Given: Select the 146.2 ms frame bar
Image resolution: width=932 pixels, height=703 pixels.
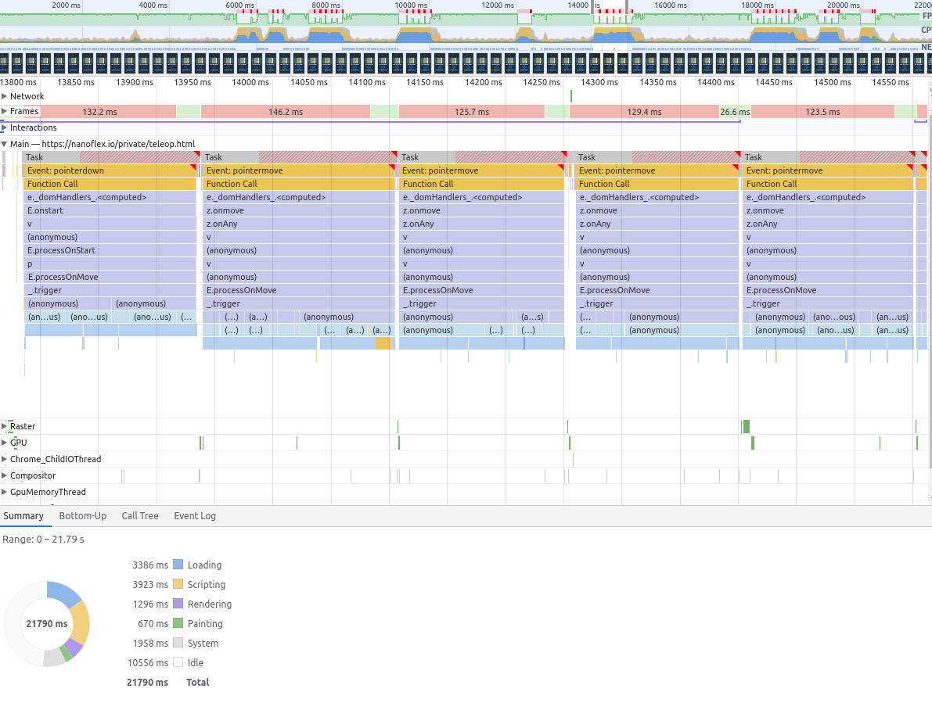Looking at the screenshot, I should (286, 111).
